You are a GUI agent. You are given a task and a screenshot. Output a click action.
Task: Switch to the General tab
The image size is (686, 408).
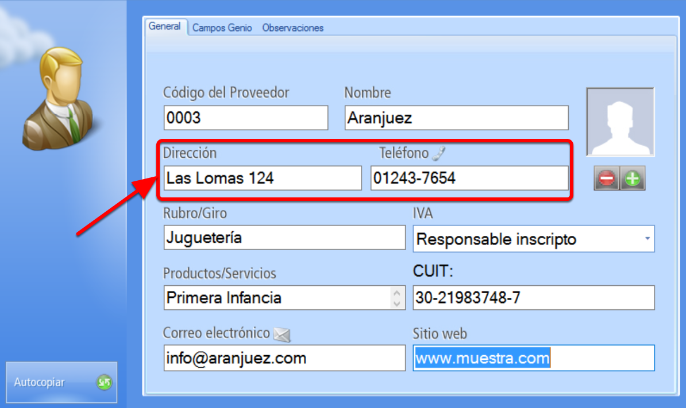coord(164,26)
